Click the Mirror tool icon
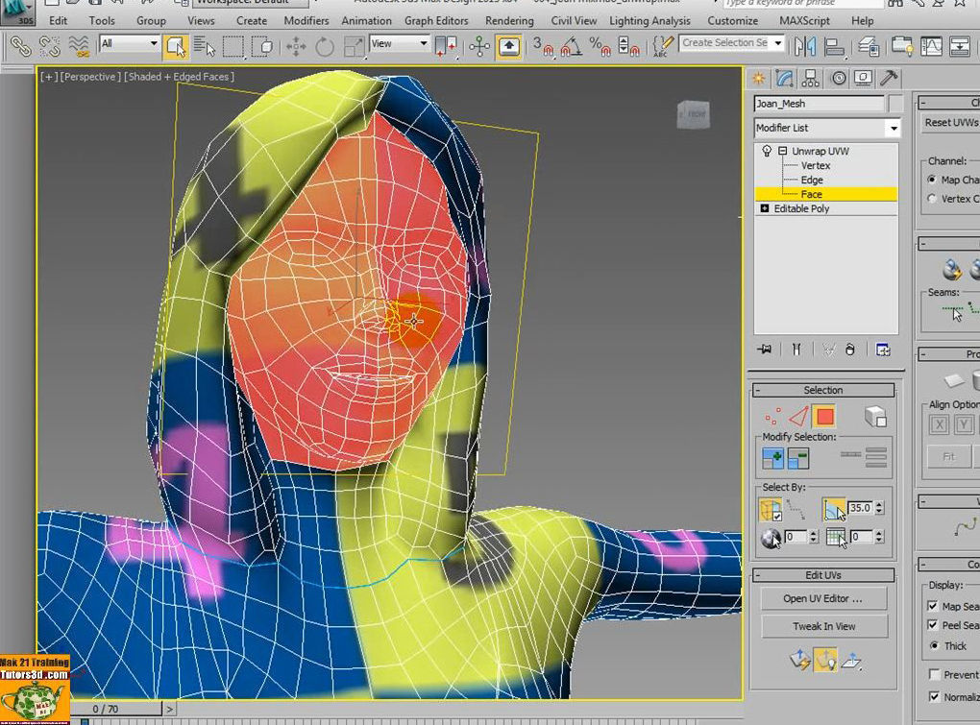 (x=805, y=46)
